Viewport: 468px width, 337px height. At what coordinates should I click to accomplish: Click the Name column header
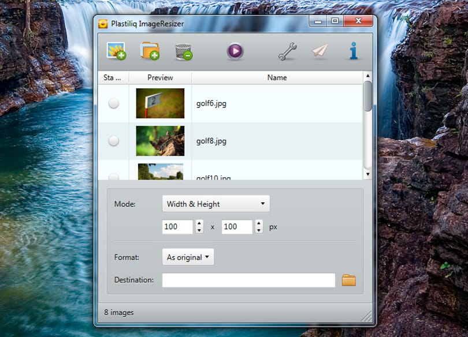(277, 77)
